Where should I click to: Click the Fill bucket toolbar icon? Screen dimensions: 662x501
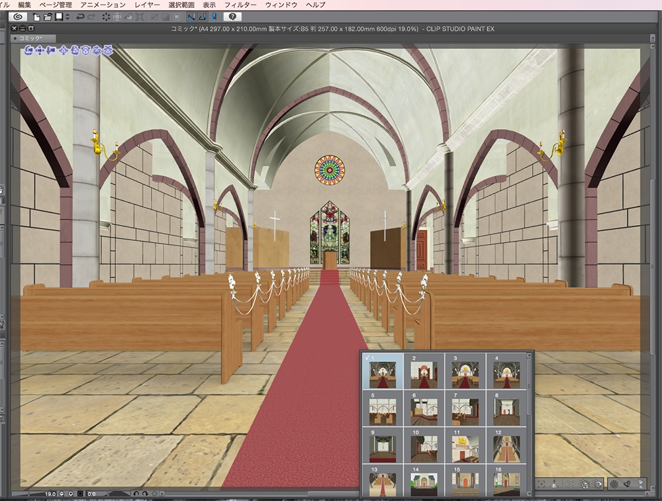(128, 17)
